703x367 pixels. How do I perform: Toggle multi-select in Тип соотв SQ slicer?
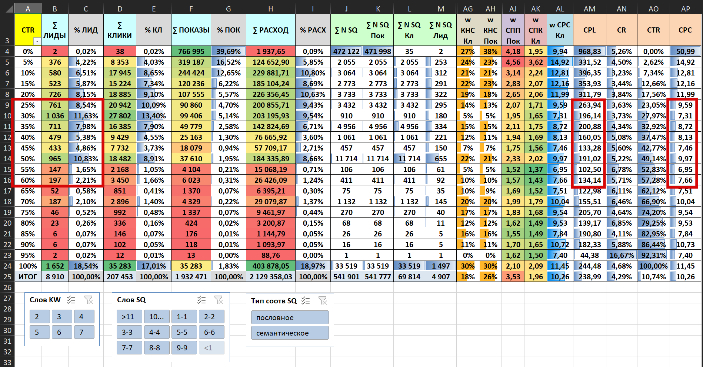tap(306, 301)
